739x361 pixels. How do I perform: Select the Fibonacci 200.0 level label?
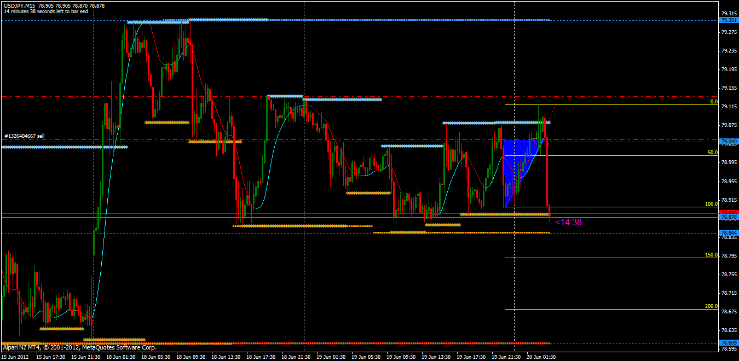(x=711, y=306)
